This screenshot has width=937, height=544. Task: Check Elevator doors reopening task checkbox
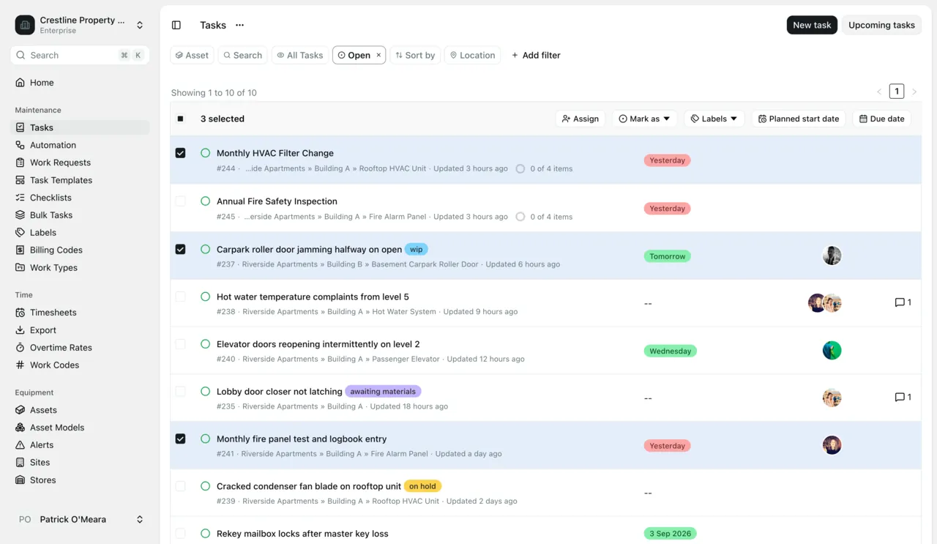click(x=180, y=344)
